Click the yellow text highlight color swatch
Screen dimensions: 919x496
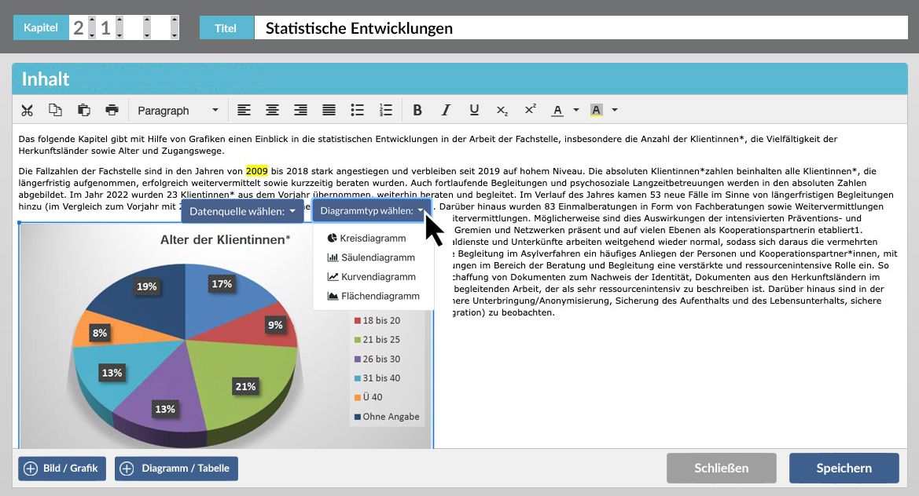[x=596, y=111]
